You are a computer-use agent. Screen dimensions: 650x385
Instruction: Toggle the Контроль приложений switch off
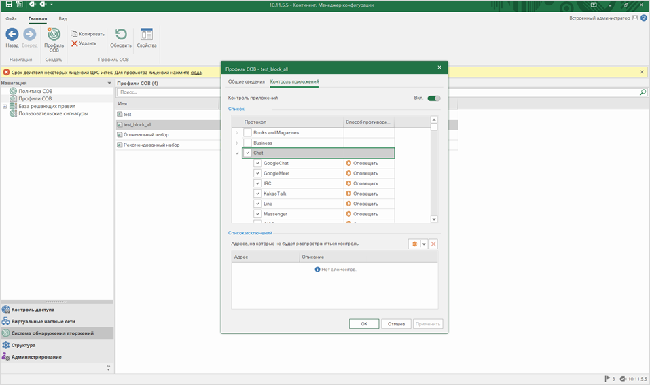[x=433, y=98]
